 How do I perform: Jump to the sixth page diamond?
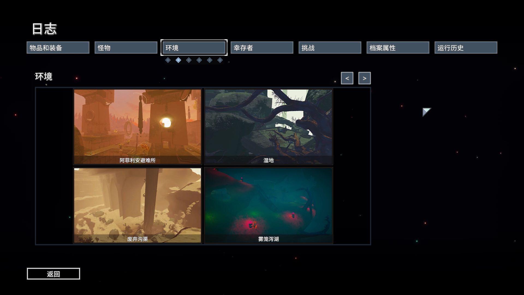click(x=220, y=60)
